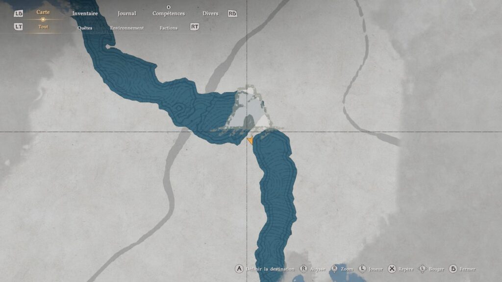Open the Inventaire tab
Screen dimensions: 502x282
coord(85,14)
